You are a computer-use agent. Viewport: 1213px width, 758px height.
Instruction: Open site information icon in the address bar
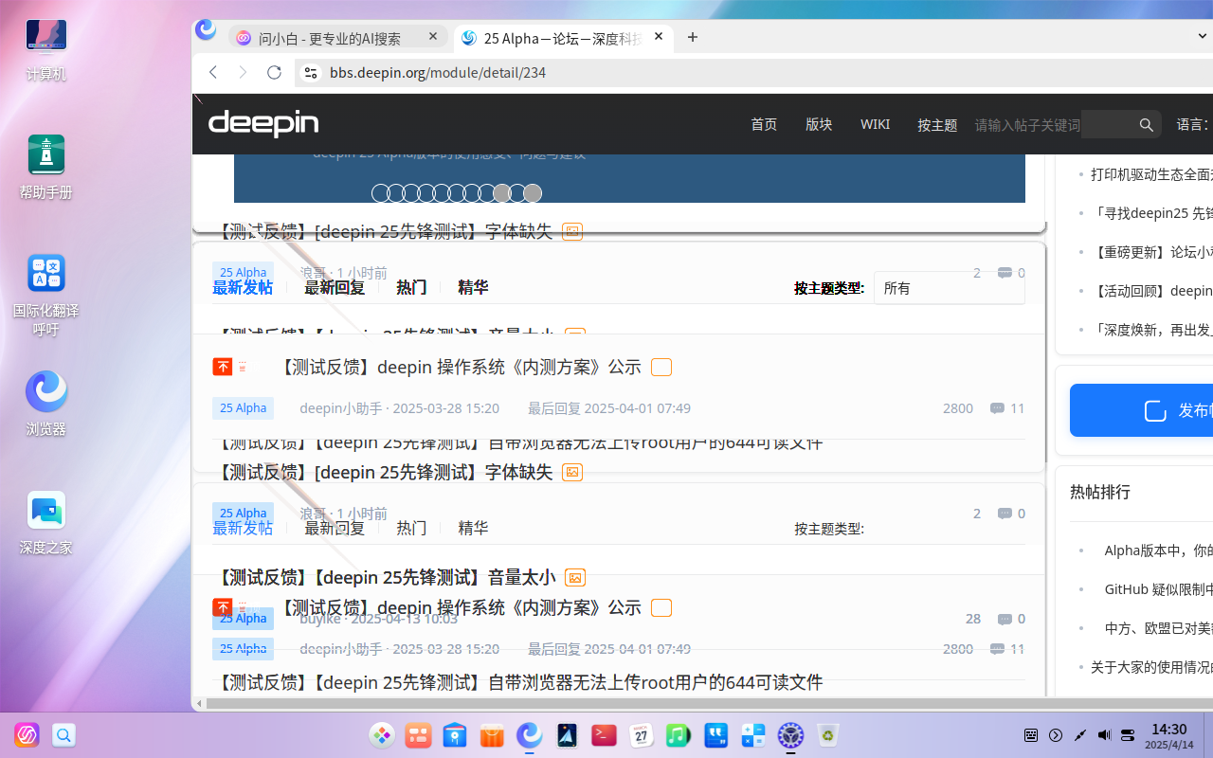310,72
